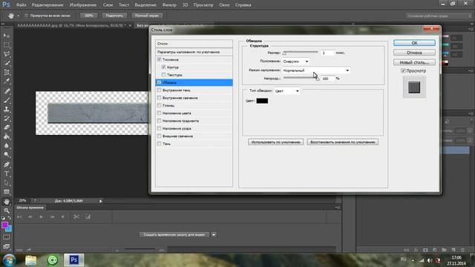Open the Слои menu
Viewport: 475px width, 267px height.
[108, 5]
